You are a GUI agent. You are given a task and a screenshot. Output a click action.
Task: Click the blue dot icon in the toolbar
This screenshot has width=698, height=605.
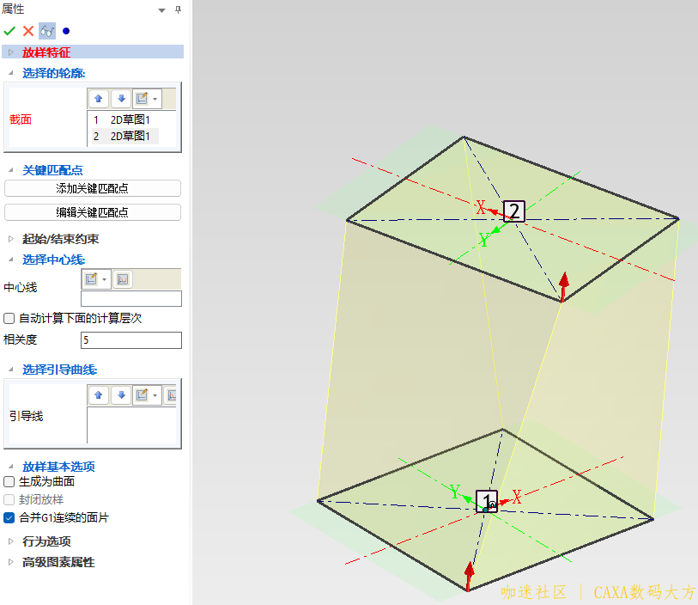click(66, 31)
